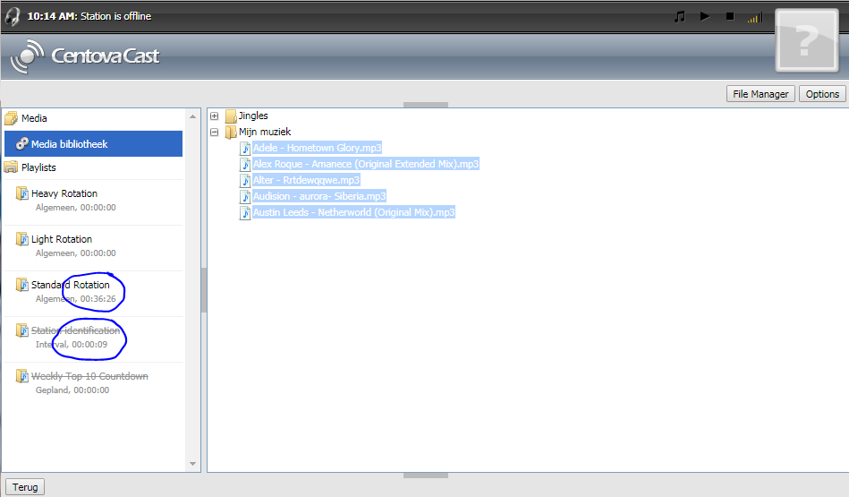The image size is (849, 497).
Task: Click the 'Algemeen, 00:36:26' duration text
Action: pyautogui.click(x=75, y=298)
